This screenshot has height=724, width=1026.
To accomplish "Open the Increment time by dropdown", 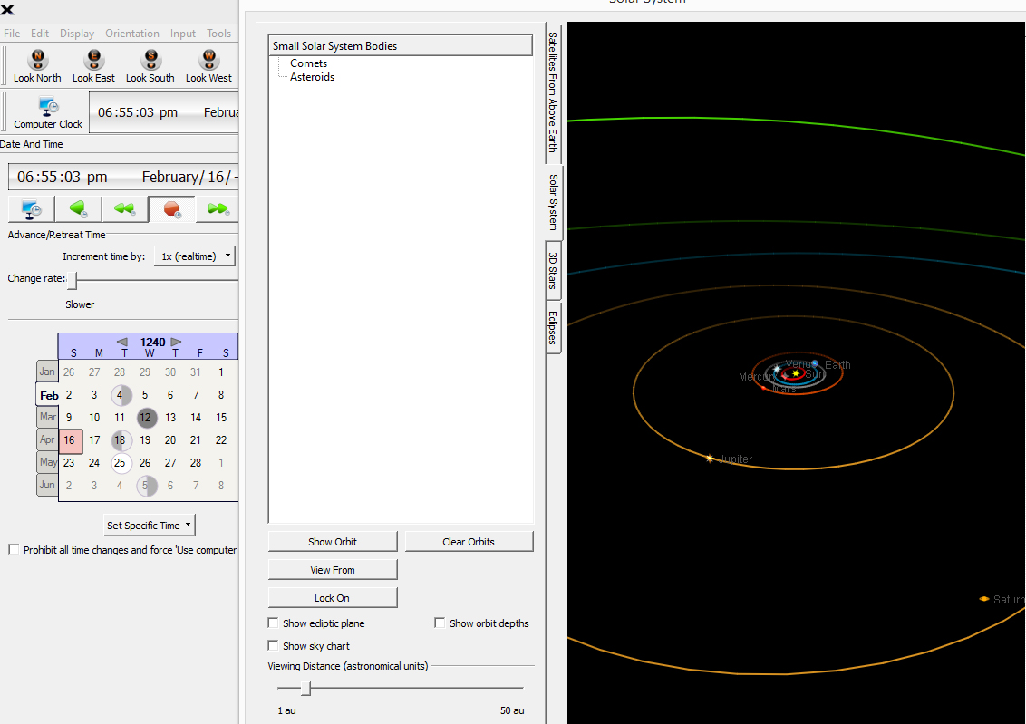I will (x=194, y=256).
